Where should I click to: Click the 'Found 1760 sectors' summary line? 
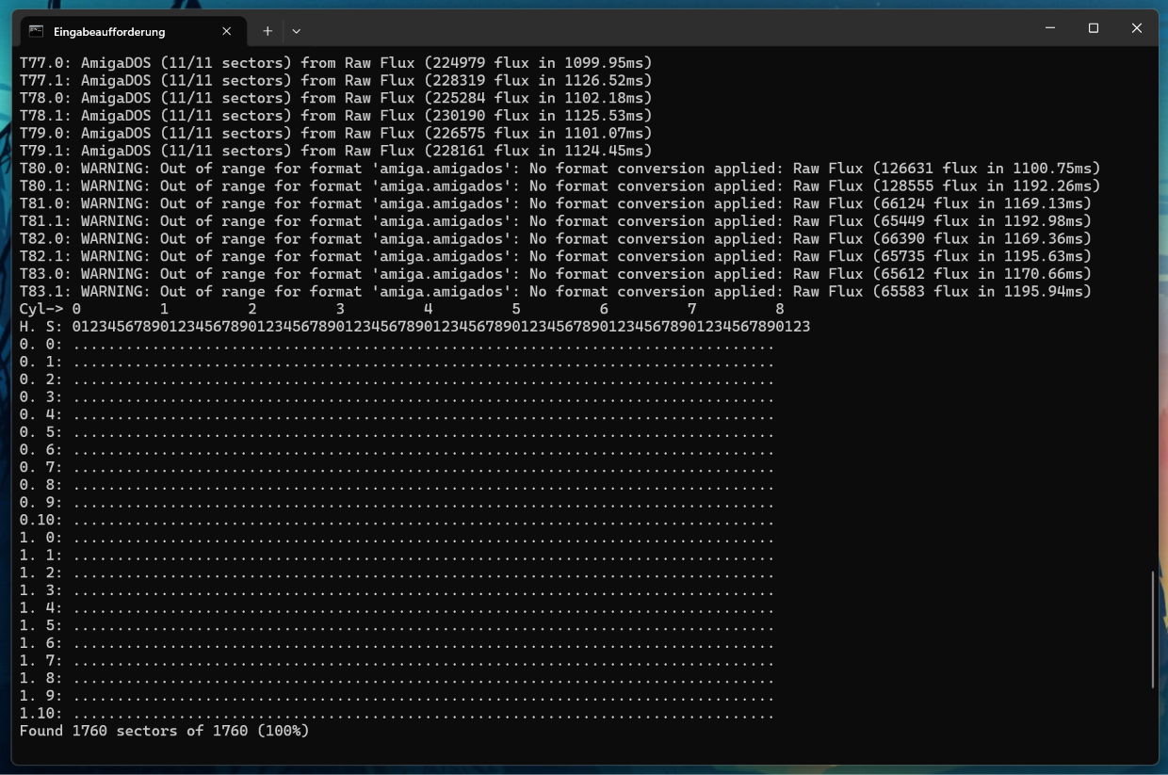coord(164,731)
